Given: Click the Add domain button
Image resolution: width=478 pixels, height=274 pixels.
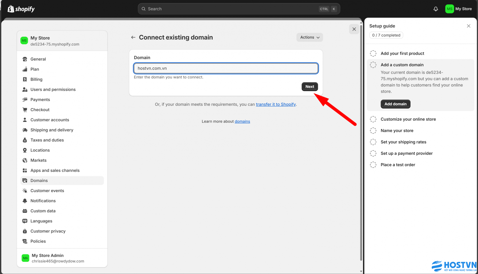Looking at the screenshot, I should point(395,104).
